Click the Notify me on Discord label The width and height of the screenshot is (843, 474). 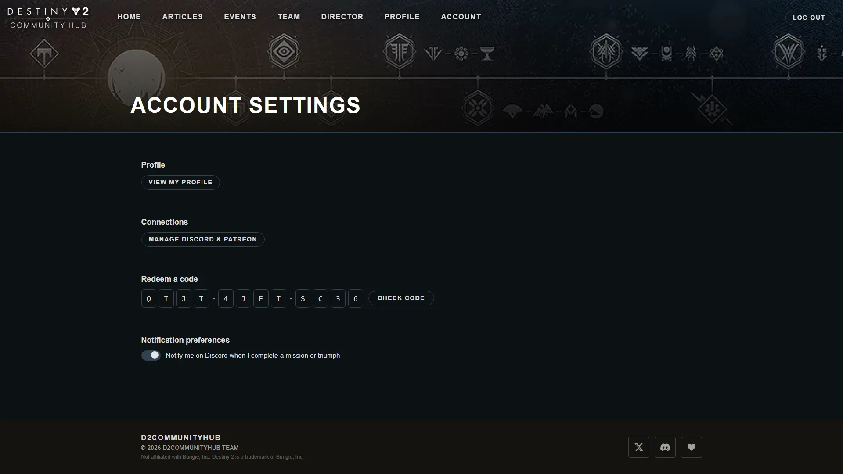pyautogui.click(x=253, y=355)
